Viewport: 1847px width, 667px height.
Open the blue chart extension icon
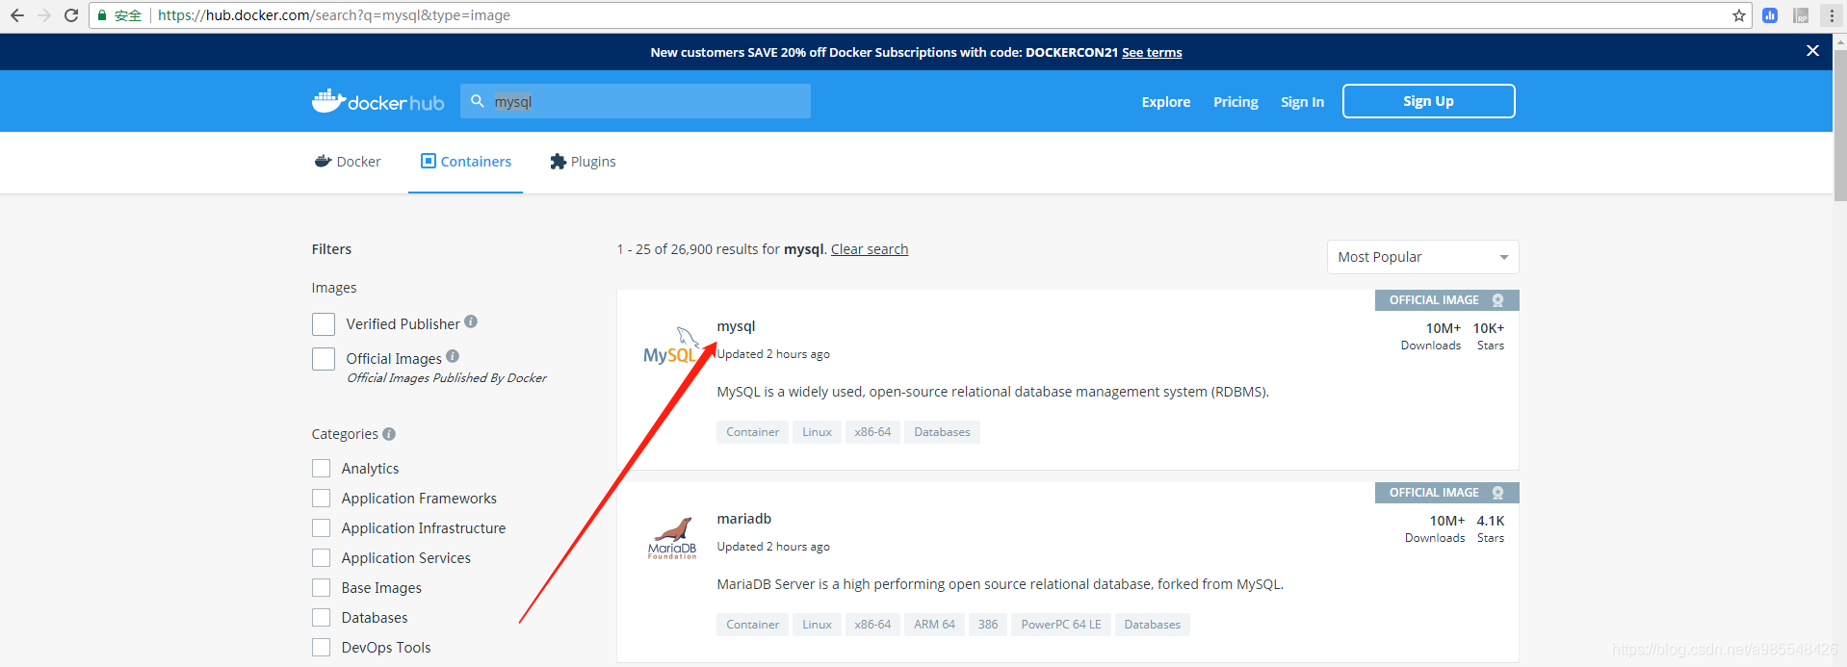[x=1770, y=15]
